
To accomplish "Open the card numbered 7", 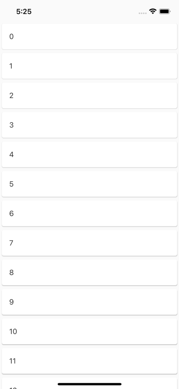I will [89, 243].
